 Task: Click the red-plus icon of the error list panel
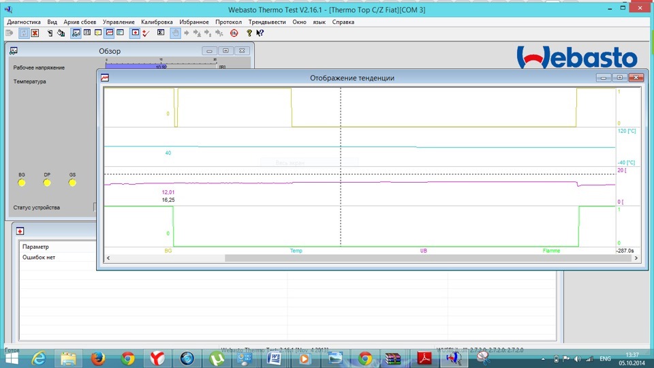(x=20, y=231)
